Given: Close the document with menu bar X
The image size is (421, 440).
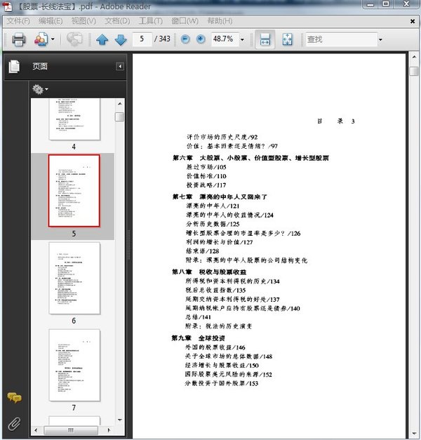Looking at the screenshot, I should pyautogui.click(x=413, y=21).
